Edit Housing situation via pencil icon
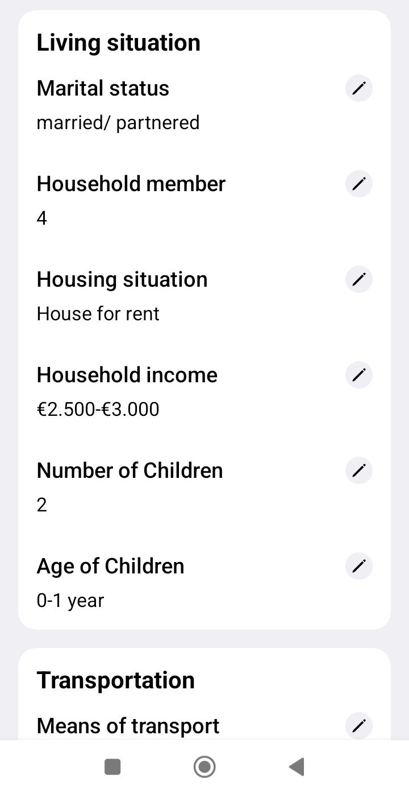The image size is (409, 793). (x=358, y=279)
